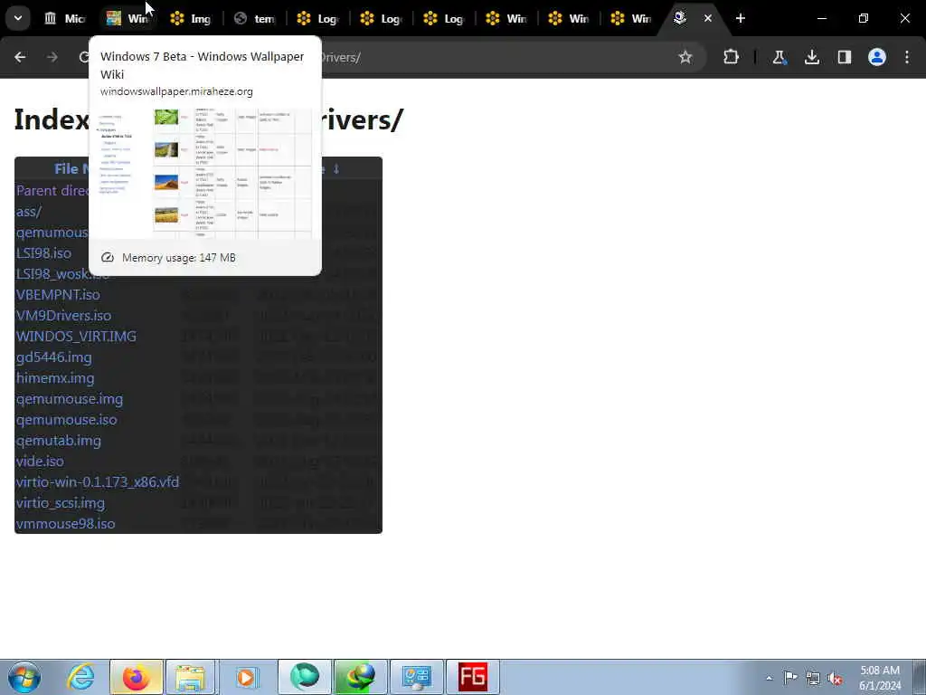Go back to the previous page
The height and width of the screenshot is (695, 926).
20,57
